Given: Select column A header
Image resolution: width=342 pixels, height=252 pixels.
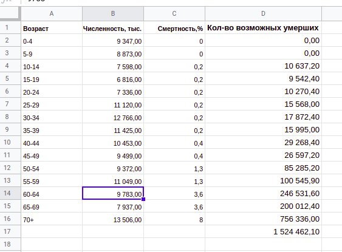Looking at the screenshot, I should coord(52,13).
